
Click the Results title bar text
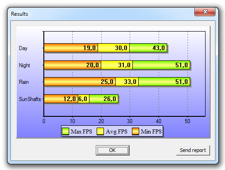[19, 14]
